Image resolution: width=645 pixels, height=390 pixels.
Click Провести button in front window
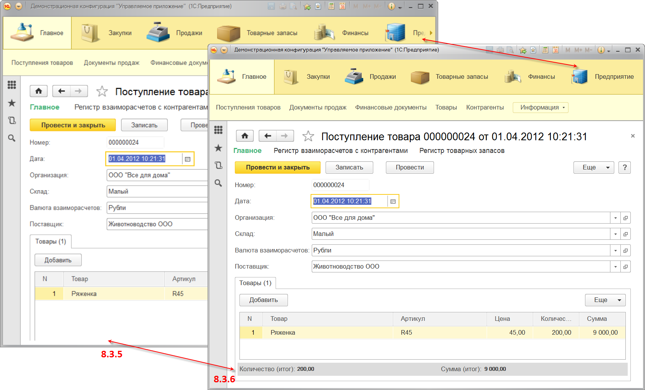pos(410,168)
